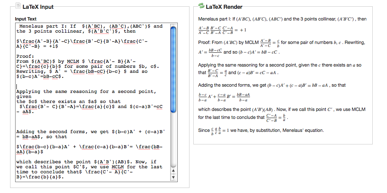Click the scrollbar down arrow in the text area

pyautogui.click(x=173, y=178)
